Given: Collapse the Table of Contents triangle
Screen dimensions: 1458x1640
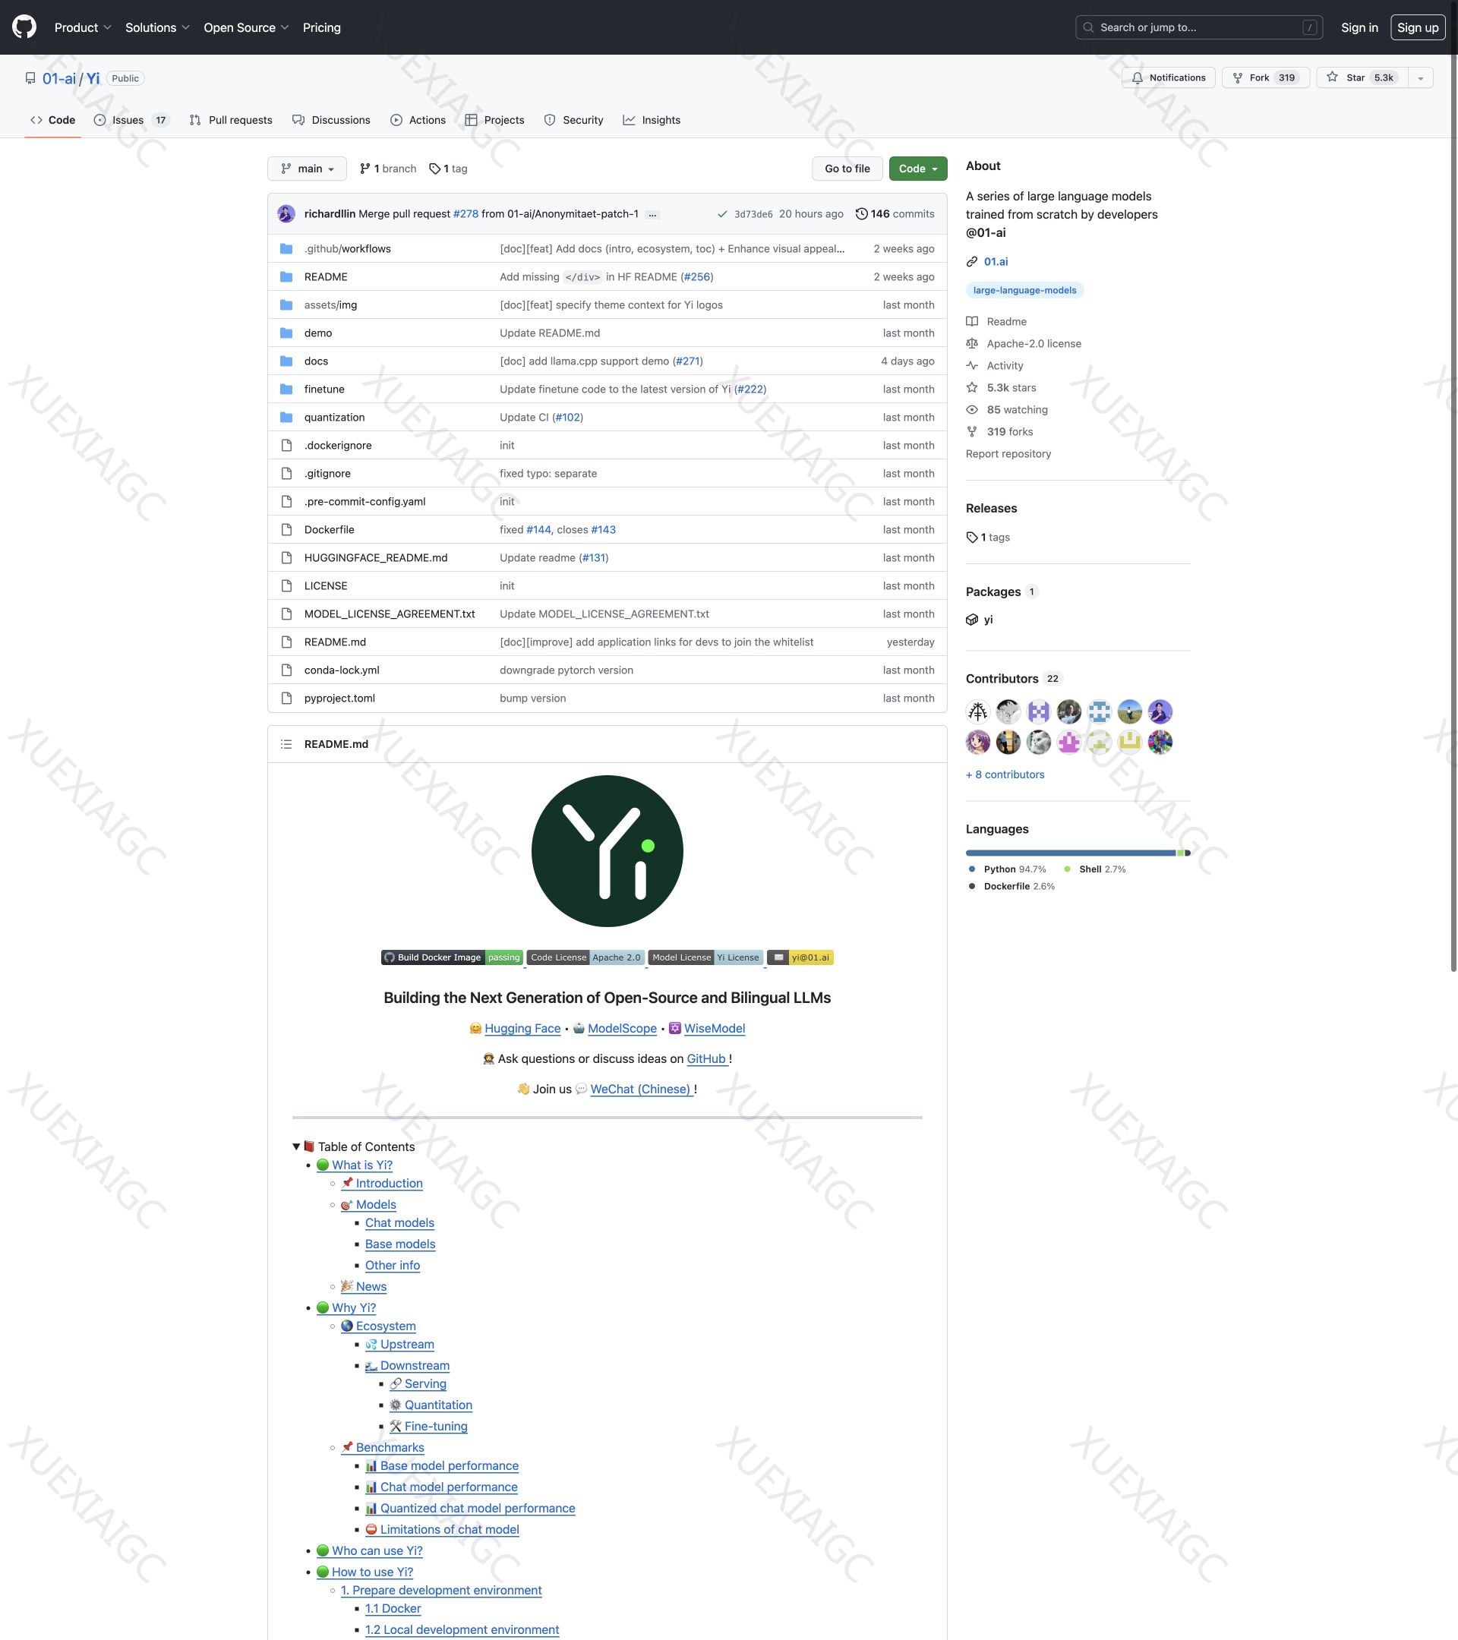Looking at the screenshot, I should 297,1146.
